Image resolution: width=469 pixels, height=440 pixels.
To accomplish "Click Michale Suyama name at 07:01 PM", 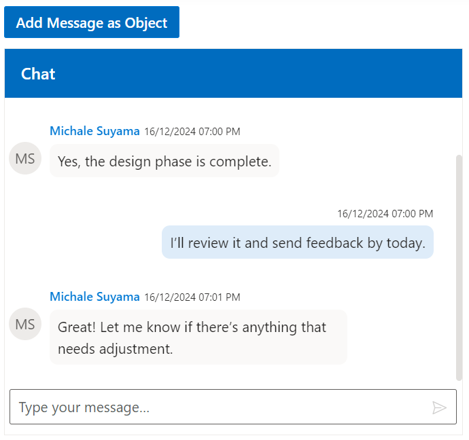I will click(x=94, y=297).
